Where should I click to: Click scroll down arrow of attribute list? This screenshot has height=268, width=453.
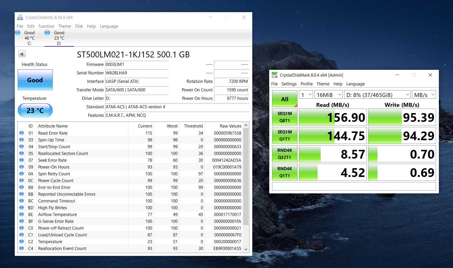246,249
